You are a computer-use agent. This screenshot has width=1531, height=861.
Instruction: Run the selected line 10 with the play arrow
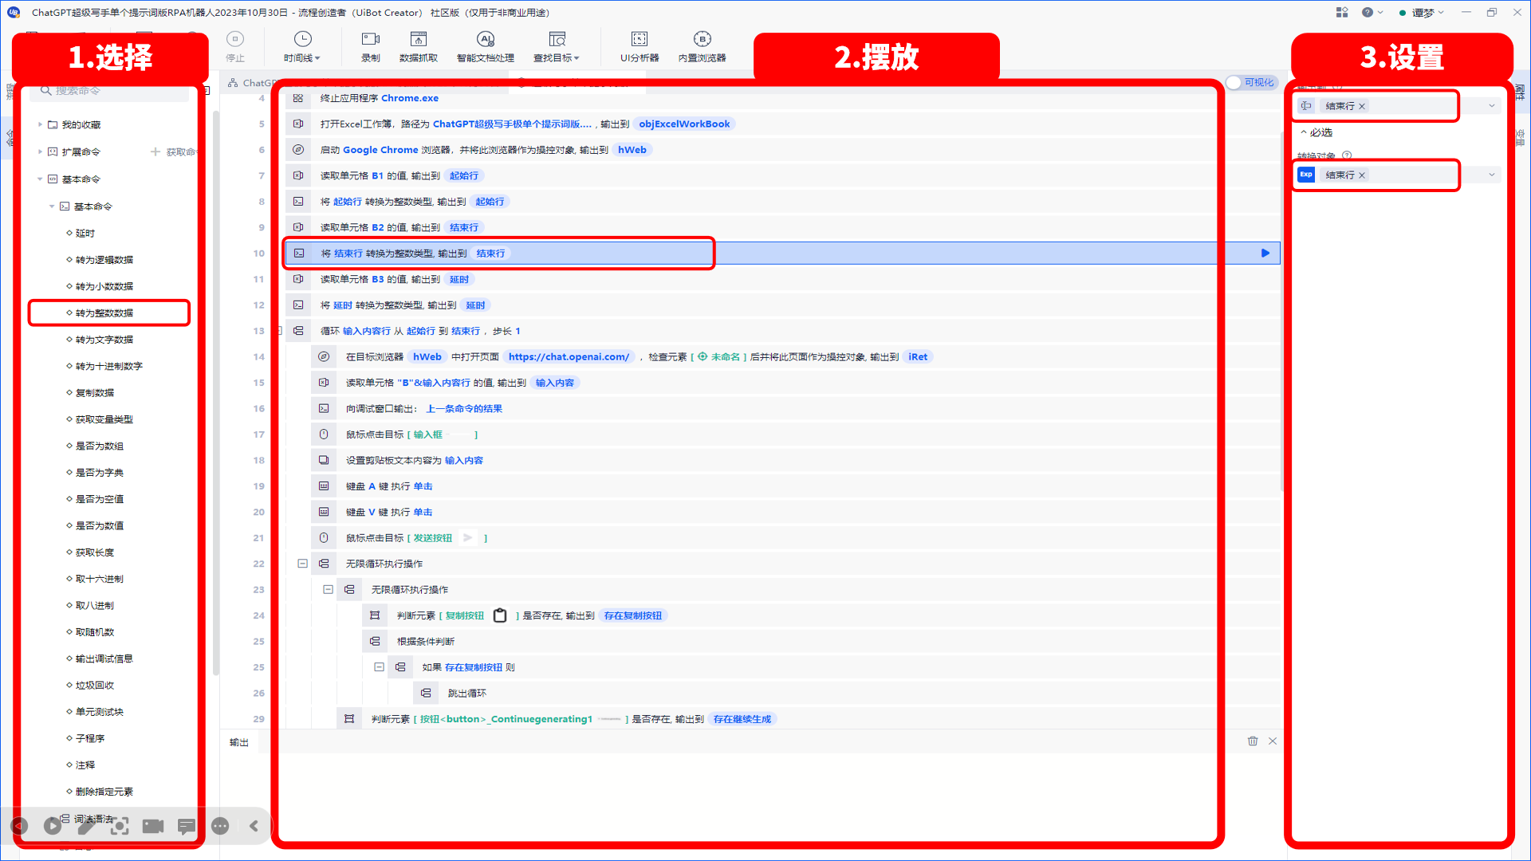coord(1265,254)
